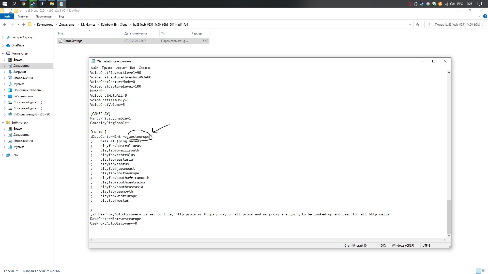Screen dimensions: 488x274
Task: Click the My Games breadcrumb
Action: (x=88, y=25)
